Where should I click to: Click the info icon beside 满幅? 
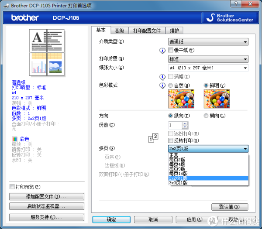pos(162,77)
